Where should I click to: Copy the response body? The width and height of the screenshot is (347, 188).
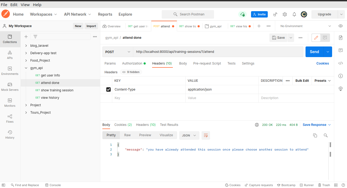tap(315, 135)
